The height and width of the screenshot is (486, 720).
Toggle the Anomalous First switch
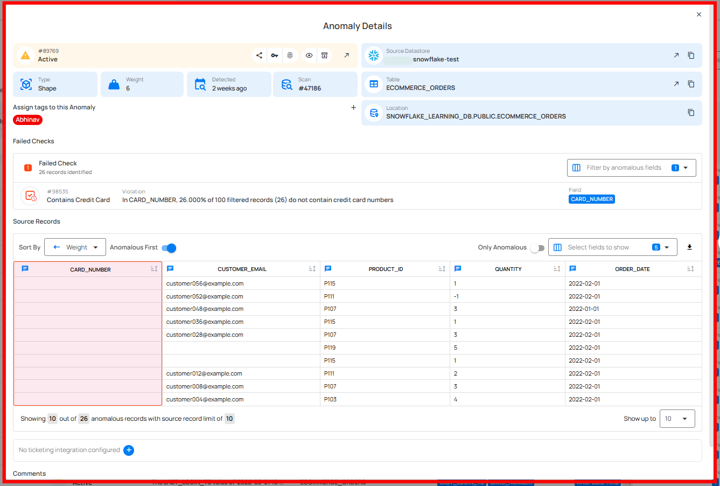pyautogui.click(x=169, y=248)
